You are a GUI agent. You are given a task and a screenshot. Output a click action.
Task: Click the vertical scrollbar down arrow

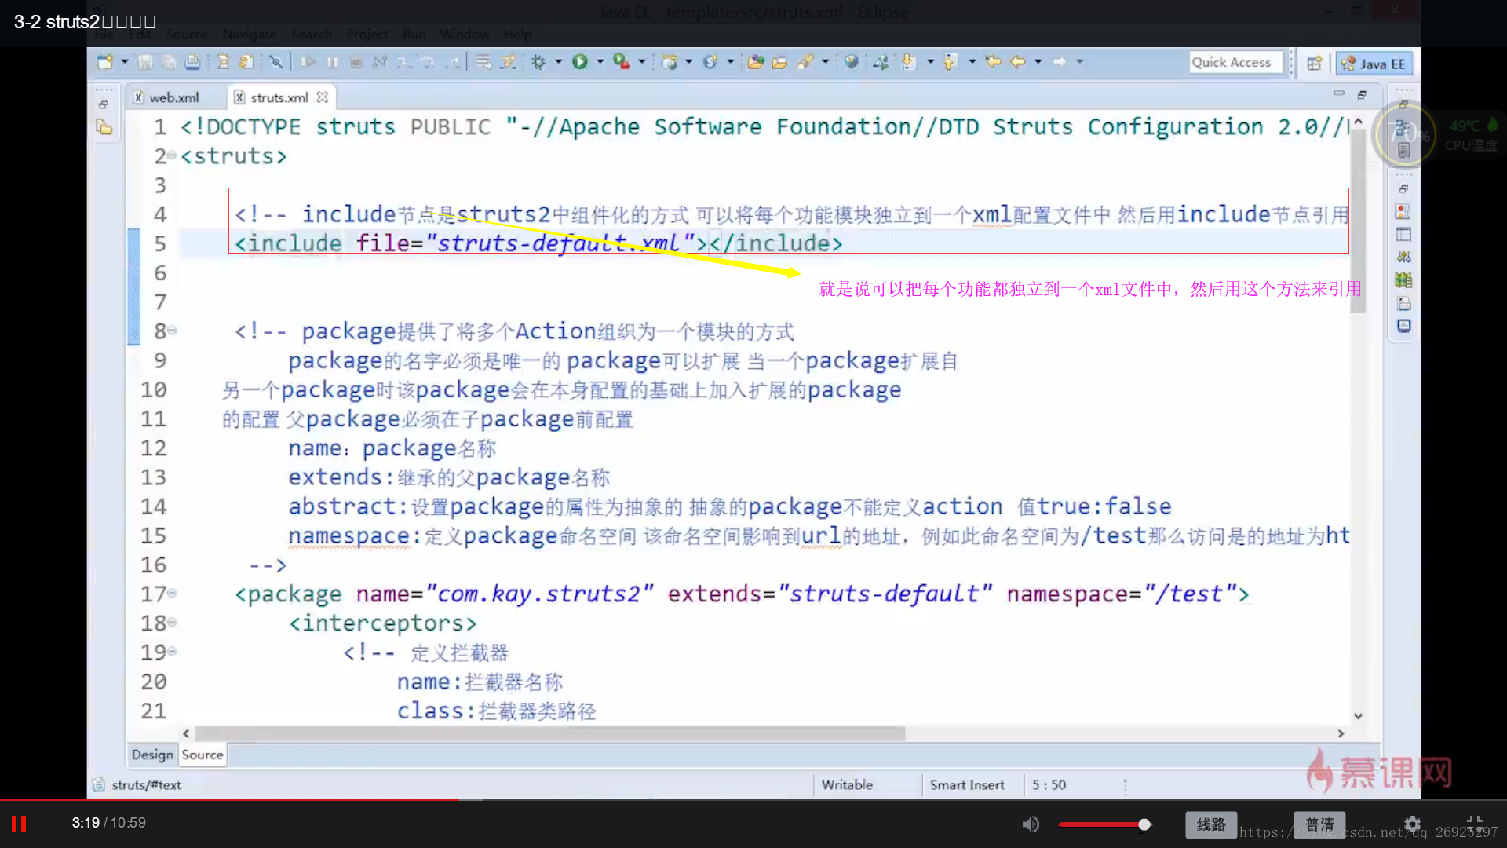(1358, 716)
